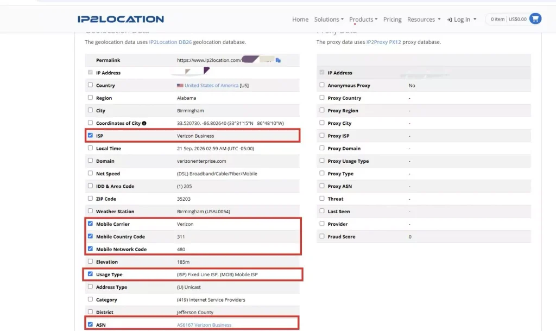Open the AS6167 Verizon Business link
Screen dimensions: 556x331
[x=204, y=325]
